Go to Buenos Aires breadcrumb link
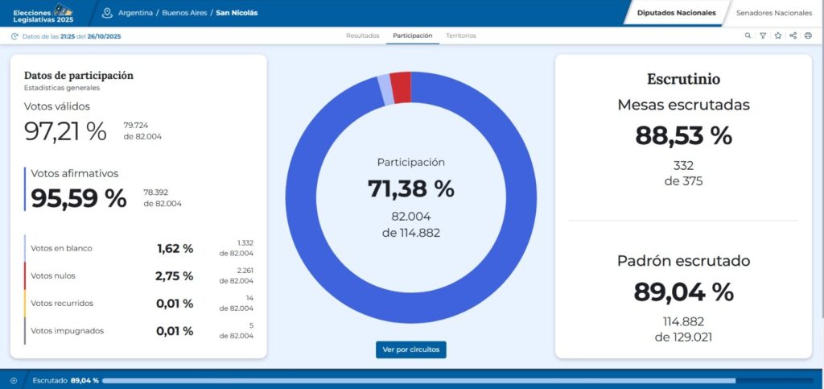824x389 pixels. 184,13
